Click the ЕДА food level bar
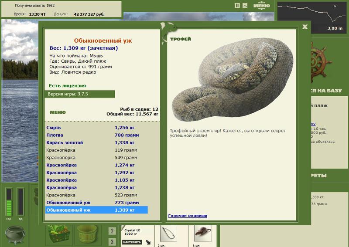 point(9,202)
